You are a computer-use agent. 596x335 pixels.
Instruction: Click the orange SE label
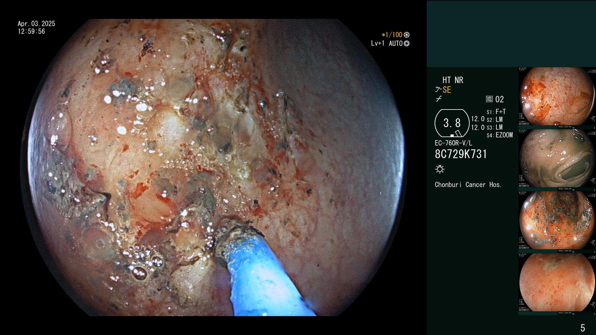[x=447, y=90]
